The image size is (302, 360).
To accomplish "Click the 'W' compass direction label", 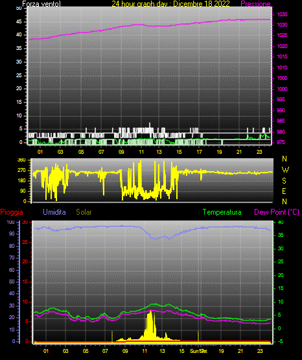I will 285,170.
